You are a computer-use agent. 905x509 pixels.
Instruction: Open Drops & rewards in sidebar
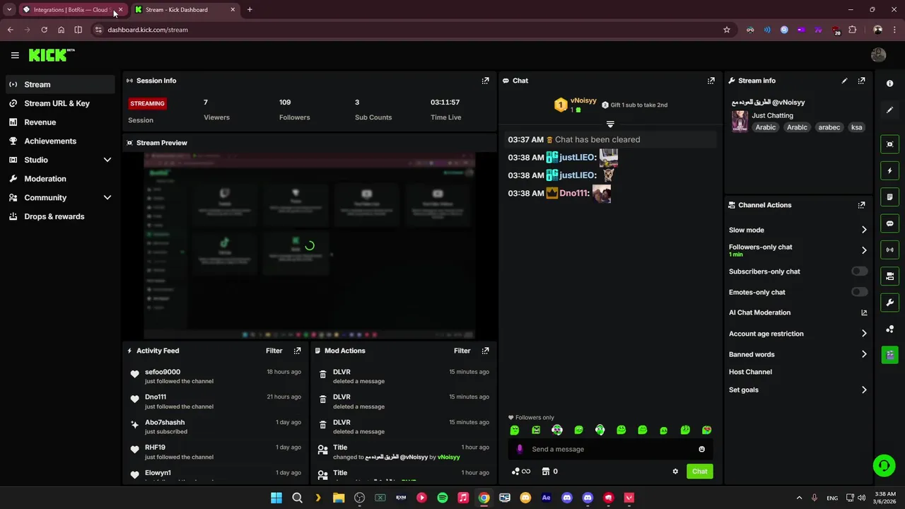60,216
